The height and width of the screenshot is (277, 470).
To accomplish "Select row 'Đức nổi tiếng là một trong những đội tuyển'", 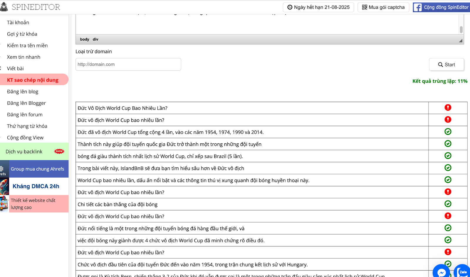I will [252, 228].
